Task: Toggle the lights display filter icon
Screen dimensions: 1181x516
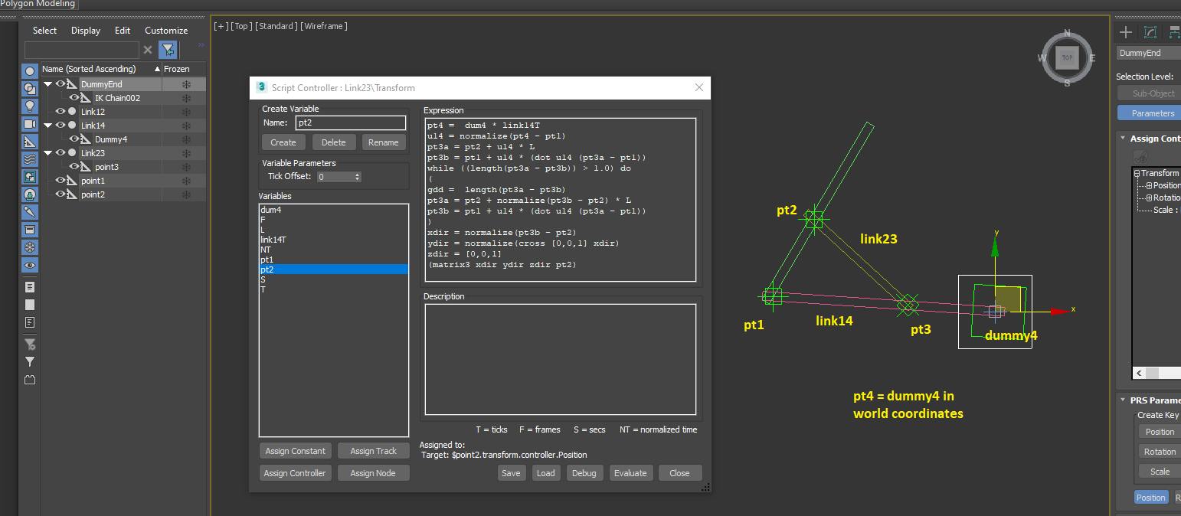Action: (30, 106)
